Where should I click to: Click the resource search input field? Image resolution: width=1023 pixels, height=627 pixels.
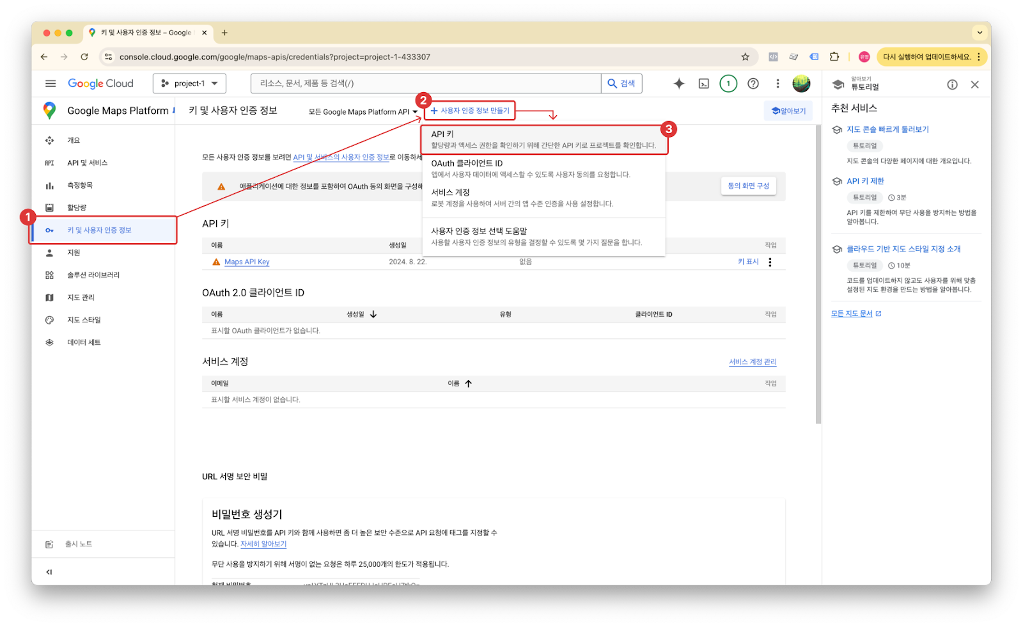pyautogui.click(x=426, y=83)
